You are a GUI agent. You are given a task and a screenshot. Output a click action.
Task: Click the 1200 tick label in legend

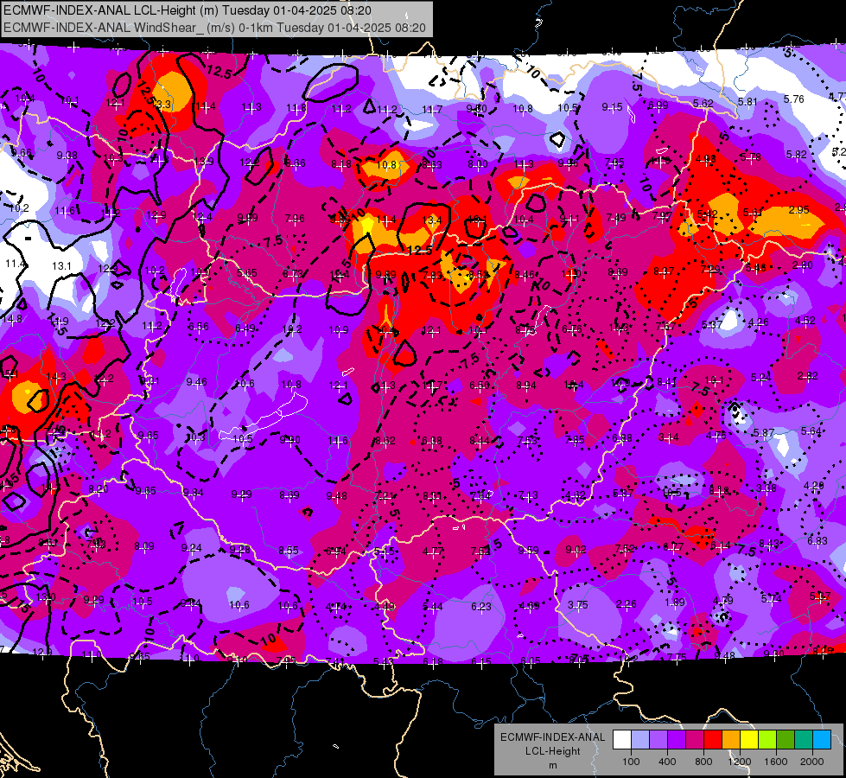pos(740,762)
